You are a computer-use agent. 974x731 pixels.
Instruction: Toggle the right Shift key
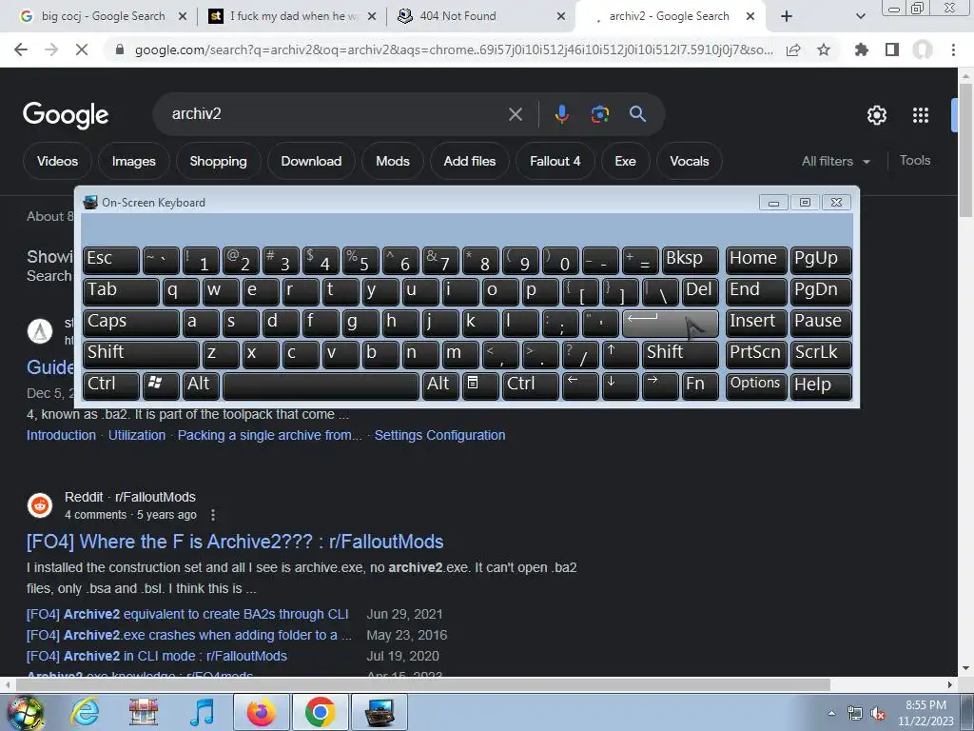(680, 354)
